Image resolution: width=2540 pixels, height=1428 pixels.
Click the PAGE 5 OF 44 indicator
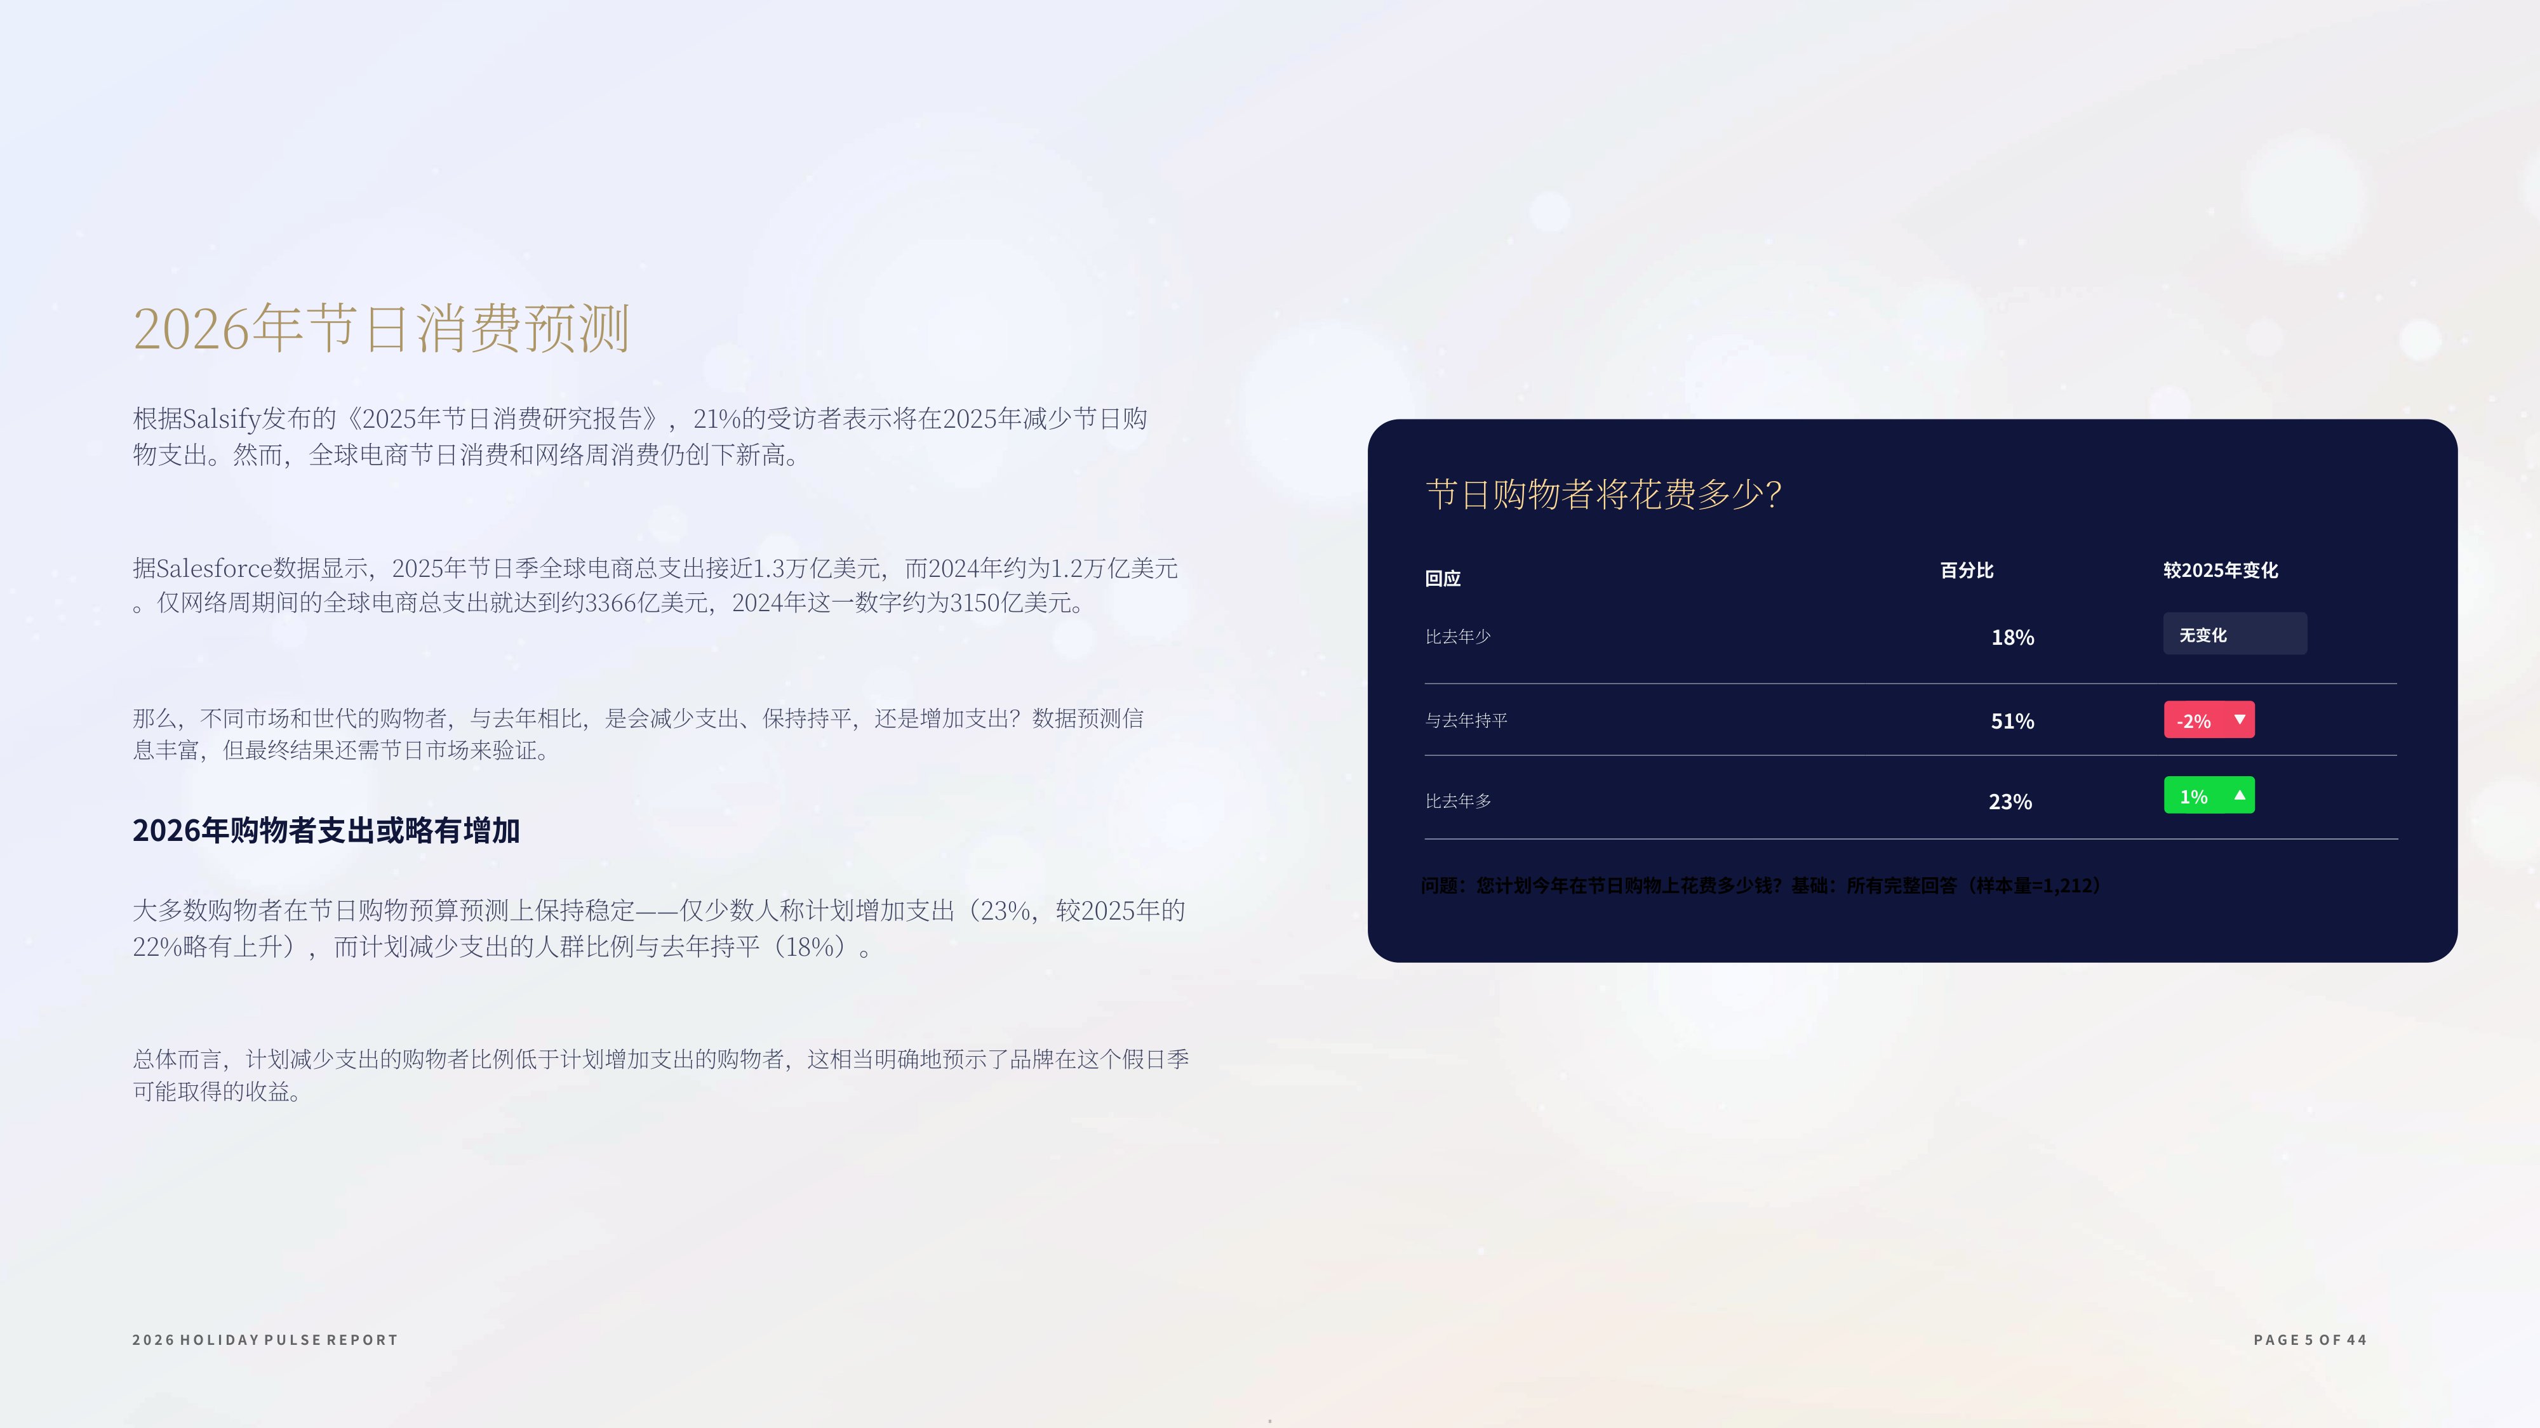[x=2310, y=1340]
